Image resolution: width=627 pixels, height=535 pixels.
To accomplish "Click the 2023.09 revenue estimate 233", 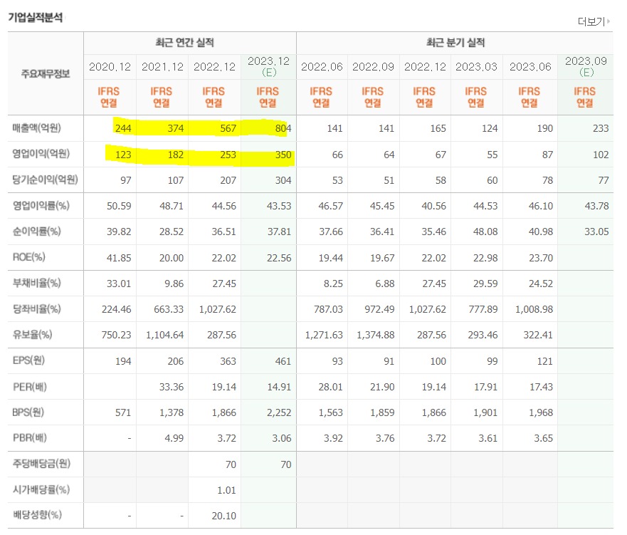I will tap(601, 128).
